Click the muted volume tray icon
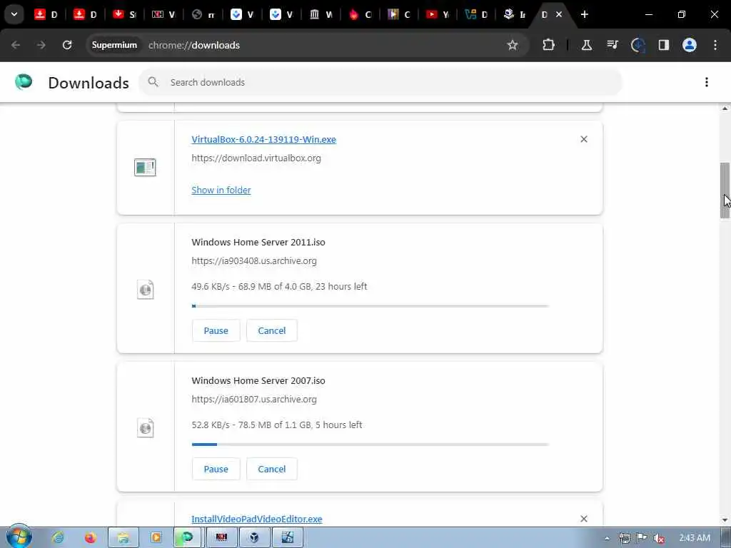731x548 pixels. tap(659, 538)
